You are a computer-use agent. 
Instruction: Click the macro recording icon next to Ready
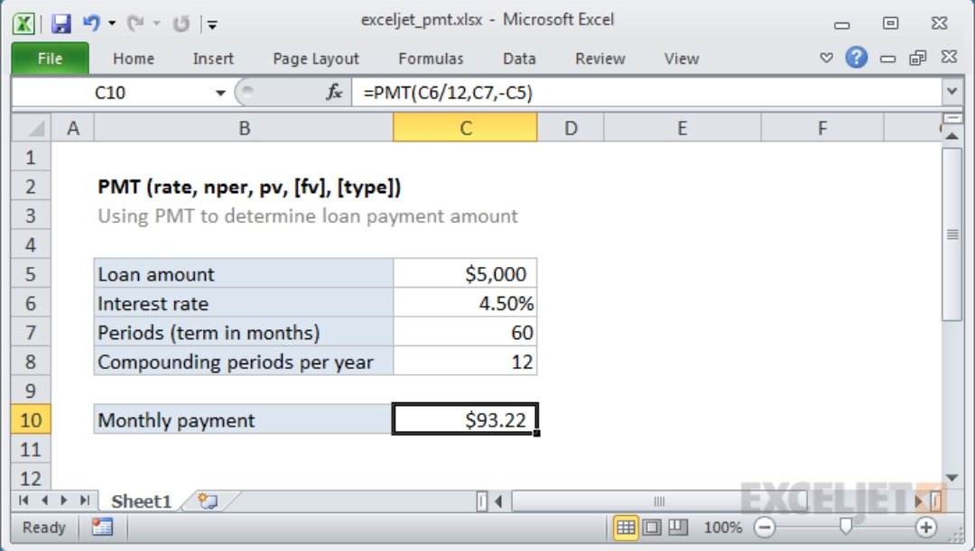click(x=102, y=527)
